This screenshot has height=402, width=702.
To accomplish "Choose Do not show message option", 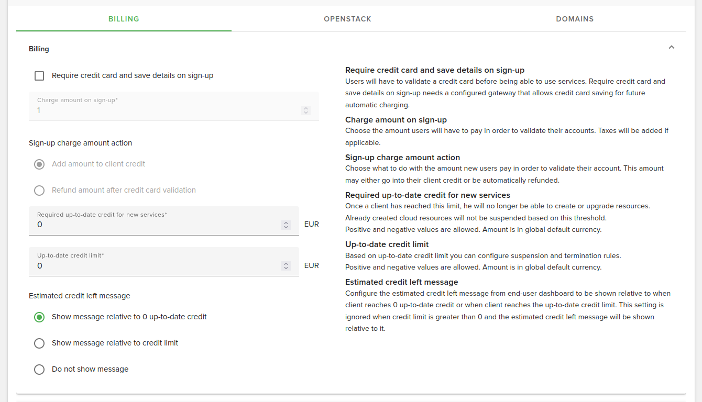I will pos(39,369).
